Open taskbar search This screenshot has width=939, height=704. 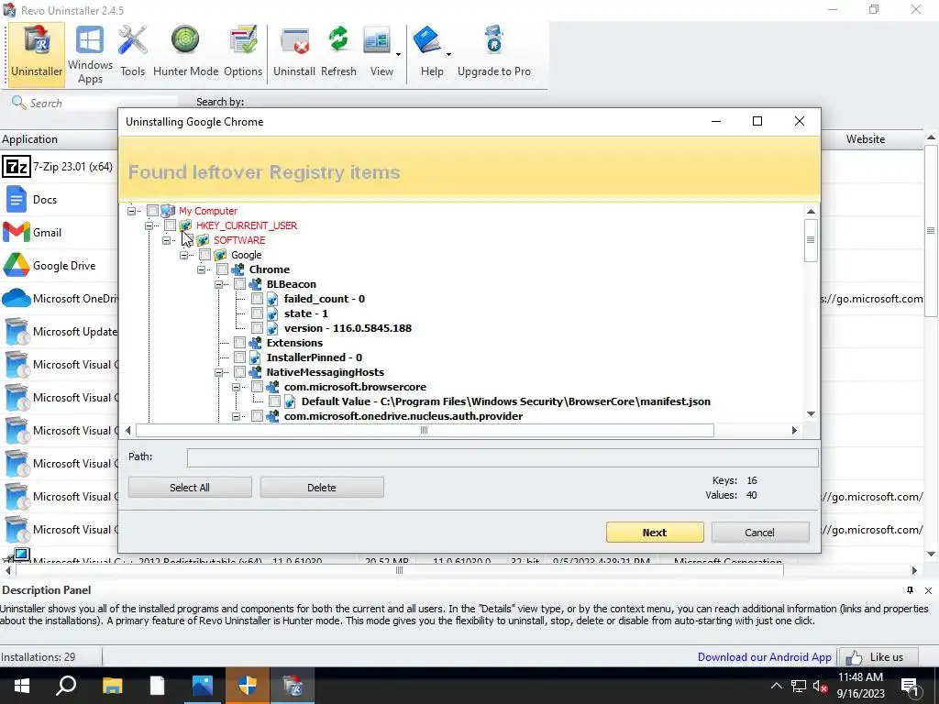pyautogui.click(x=66, y=686)
